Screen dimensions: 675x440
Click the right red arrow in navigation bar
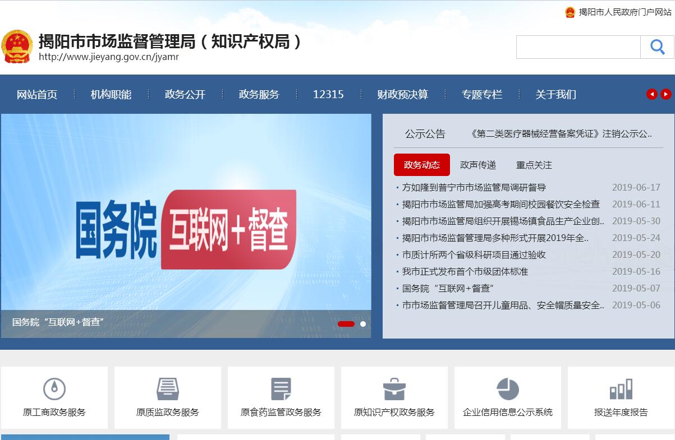tap(665, 94)
